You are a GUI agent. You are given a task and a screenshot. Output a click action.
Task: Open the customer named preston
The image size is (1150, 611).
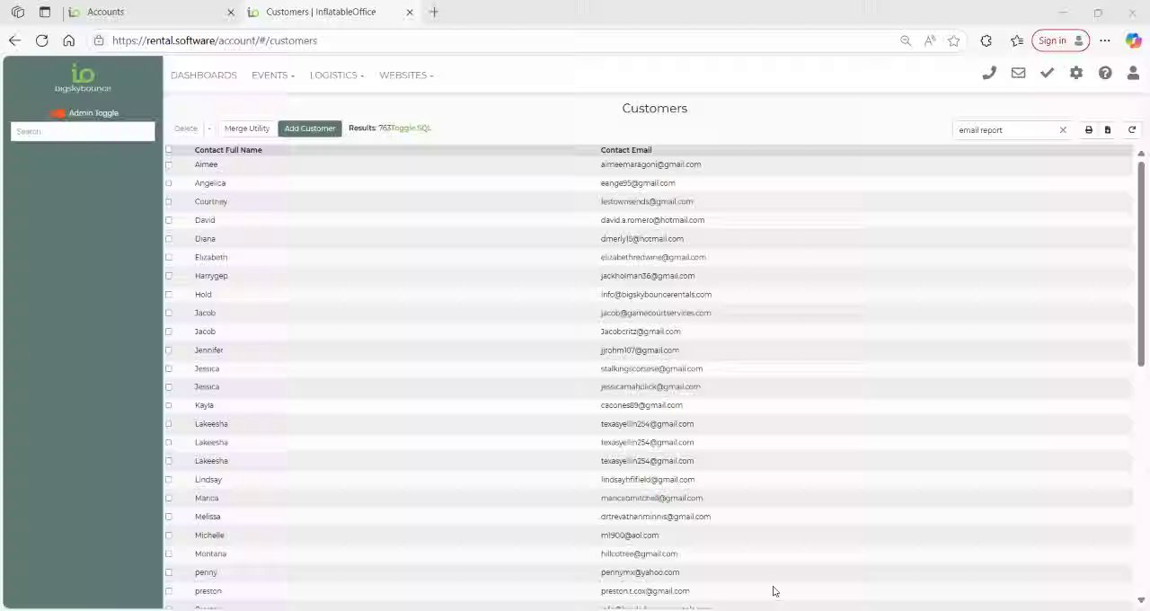208,591
